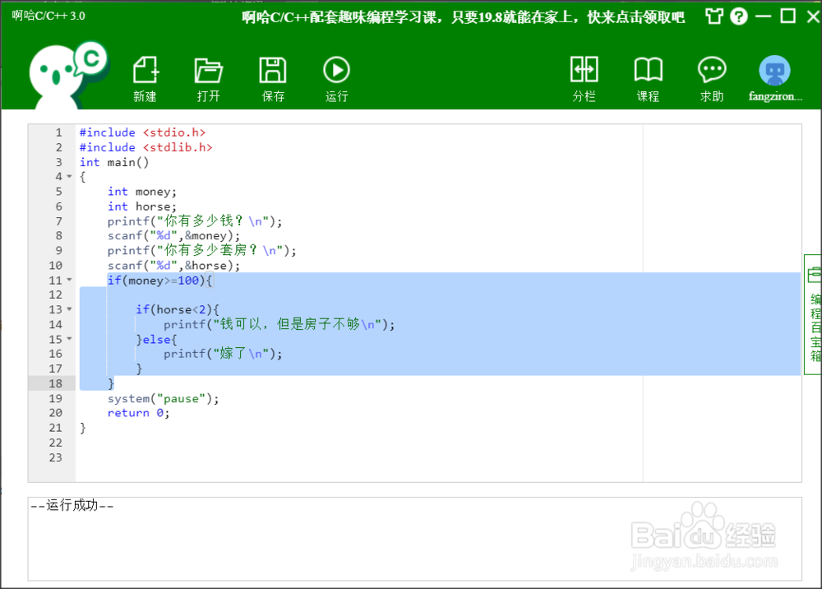Click the scanf &horse line
This screenshot has height=589, width=822.
173,266
